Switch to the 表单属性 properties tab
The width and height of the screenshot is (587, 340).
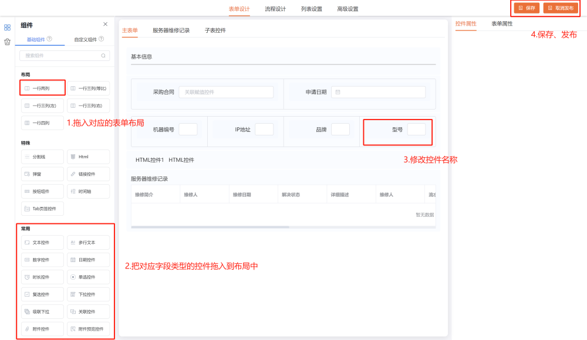pos(502,23)
